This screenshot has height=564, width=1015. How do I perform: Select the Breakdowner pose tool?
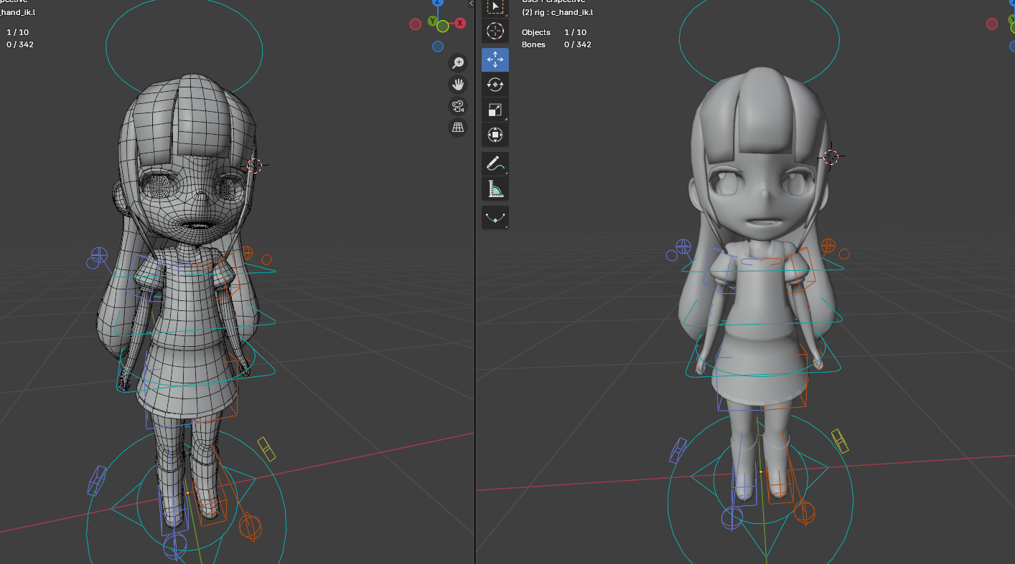pyautogui.click(x=495, y=217)
